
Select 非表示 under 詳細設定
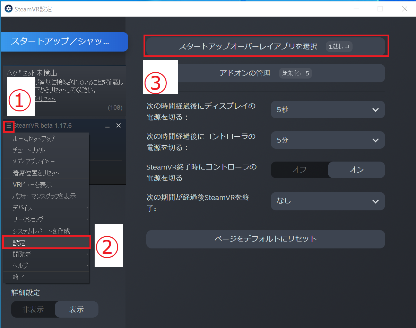click(33, 309)
